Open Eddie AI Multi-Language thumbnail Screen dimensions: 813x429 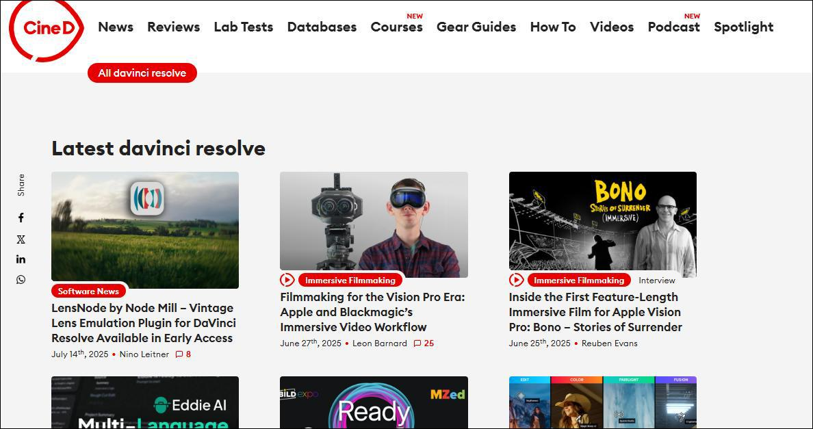(x=145, y=402)
